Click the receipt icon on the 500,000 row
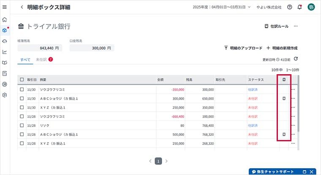Image resolution: width=321 pixels, height=175 pixels. (x=284, y=135)
